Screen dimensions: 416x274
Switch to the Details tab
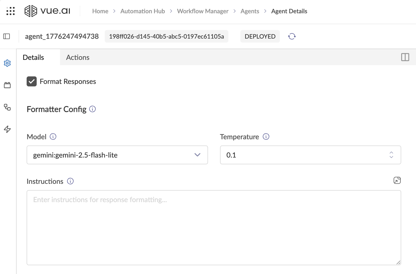click(33, 57)
